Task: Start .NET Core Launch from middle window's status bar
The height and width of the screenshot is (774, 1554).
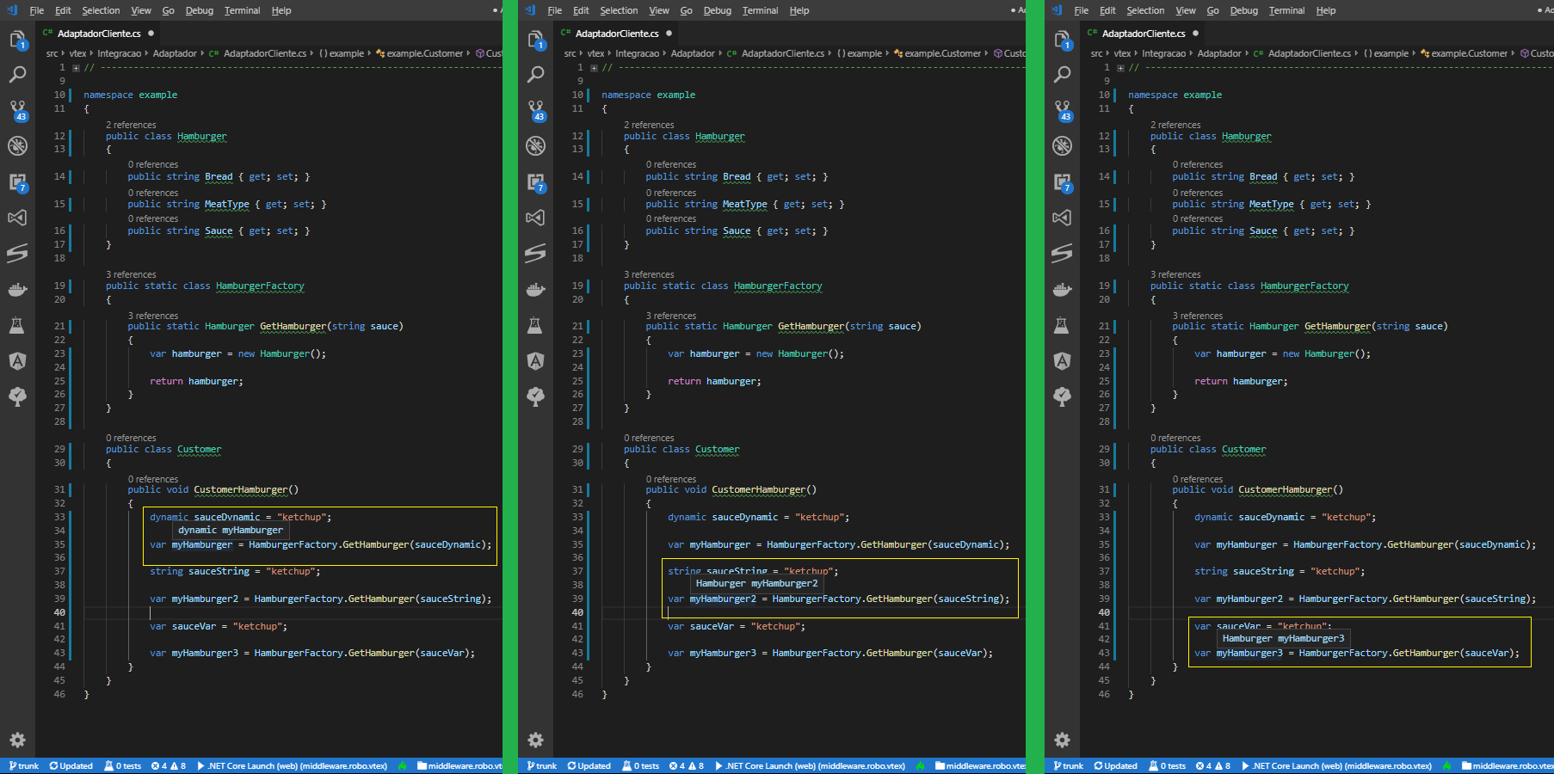Action: pos(809,765)
